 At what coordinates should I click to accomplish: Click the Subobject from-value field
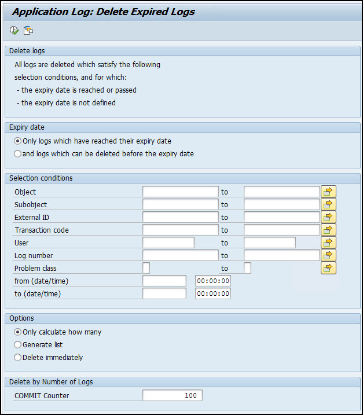click(x=180, y=204)
